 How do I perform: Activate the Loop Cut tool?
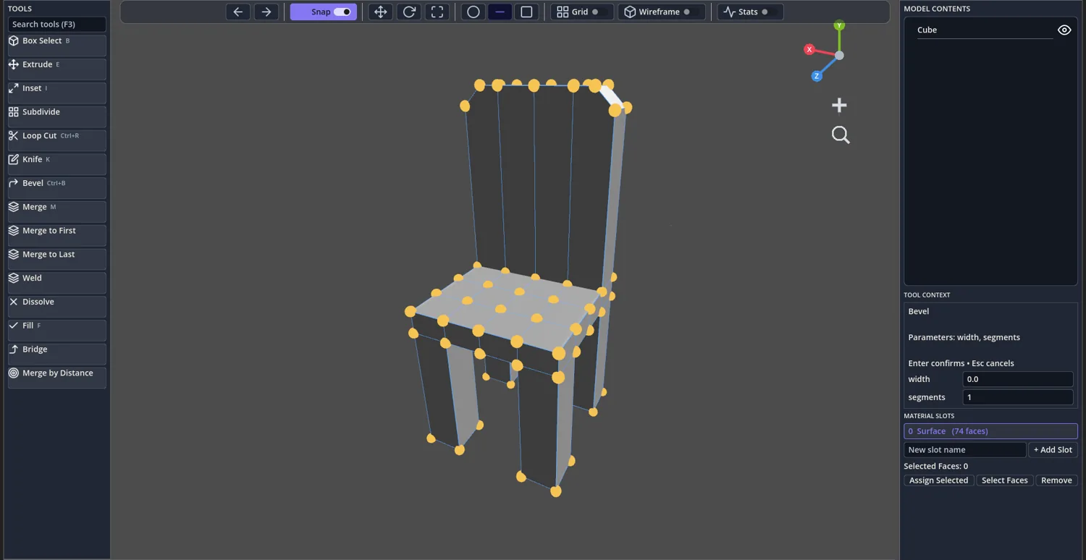coord(57,140)
